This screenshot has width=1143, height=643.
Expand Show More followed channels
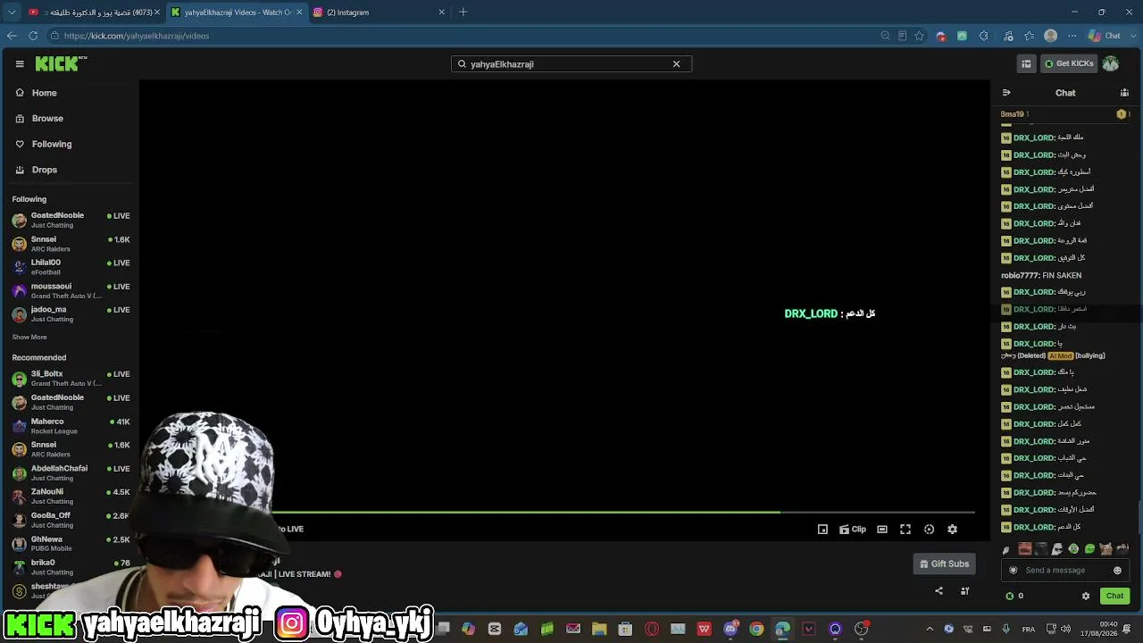click(x=29, y=337)
